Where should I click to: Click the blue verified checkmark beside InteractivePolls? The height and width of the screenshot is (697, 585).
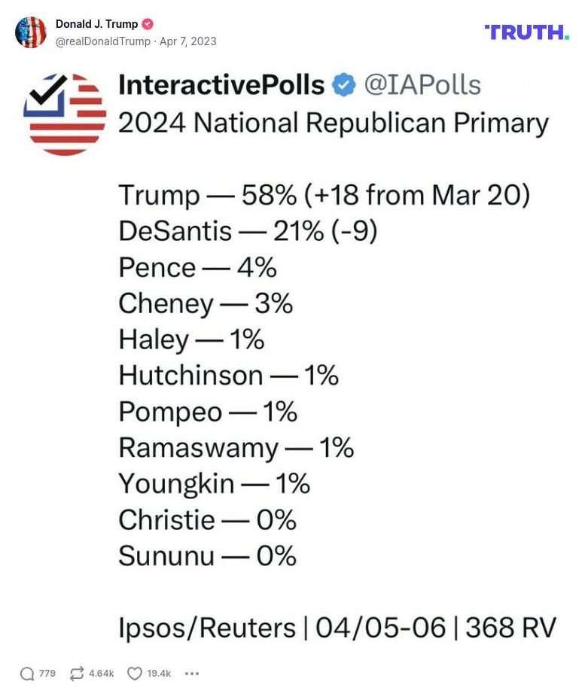point(344,85)
